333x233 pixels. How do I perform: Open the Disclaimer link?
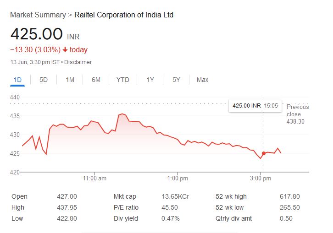[78, 62]
